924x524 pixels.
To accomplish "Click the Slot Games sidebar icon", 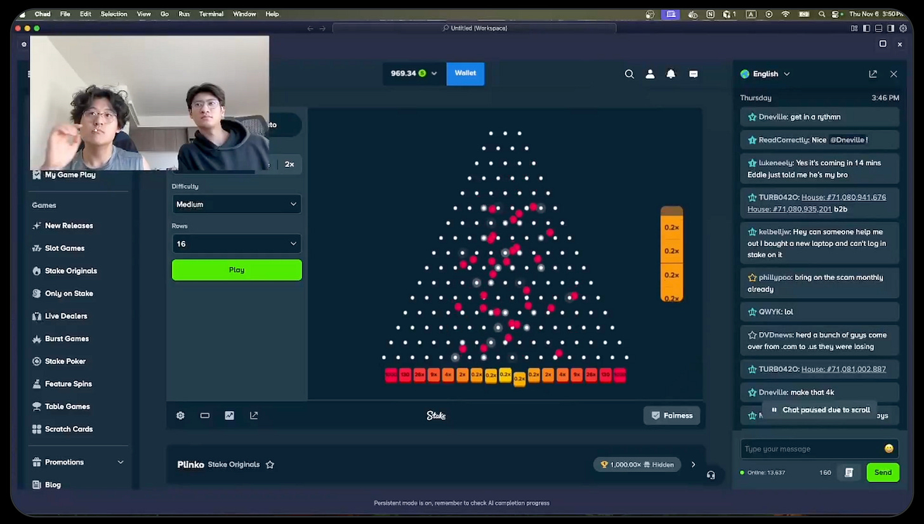I will click(x=37, y=248).
